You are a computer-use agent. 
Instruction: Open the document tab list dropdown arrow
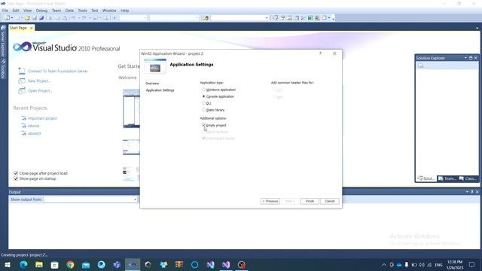477,28
